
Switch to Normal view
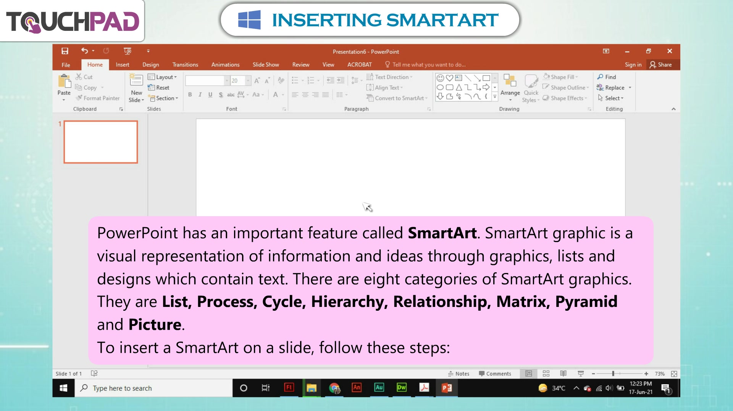[x=529, y=374]
